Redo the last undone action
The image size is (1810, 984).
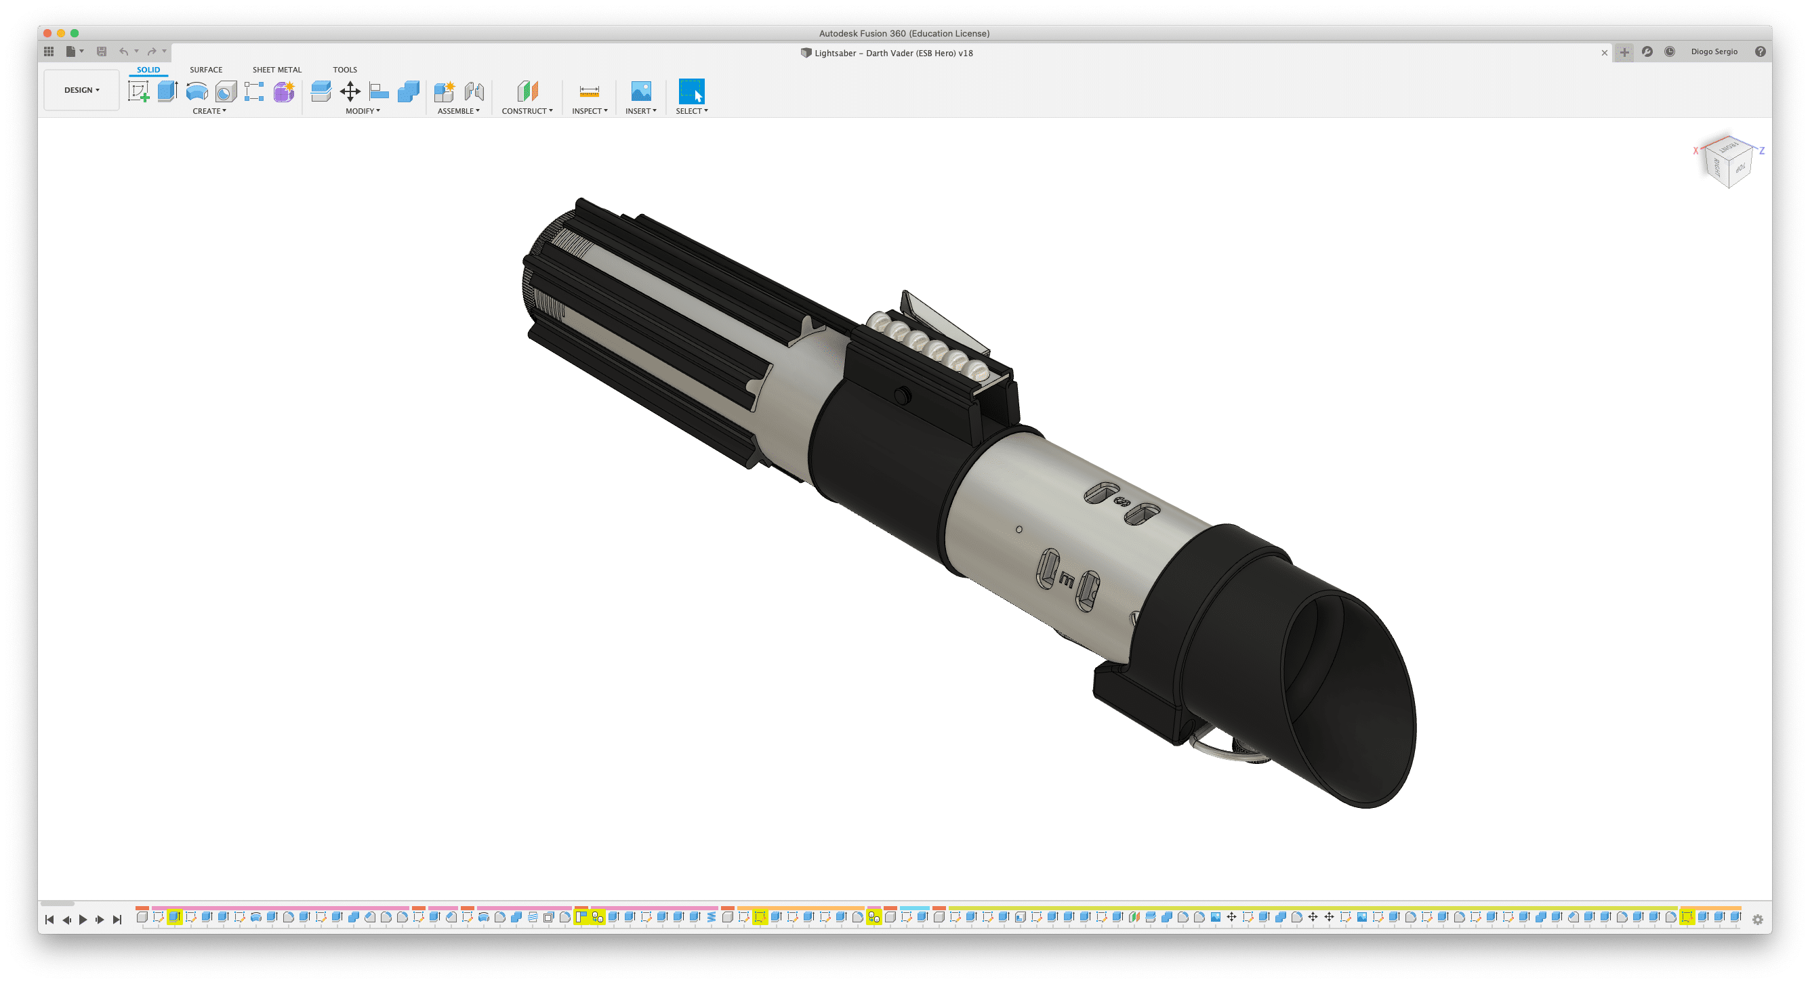coord(152,51)
